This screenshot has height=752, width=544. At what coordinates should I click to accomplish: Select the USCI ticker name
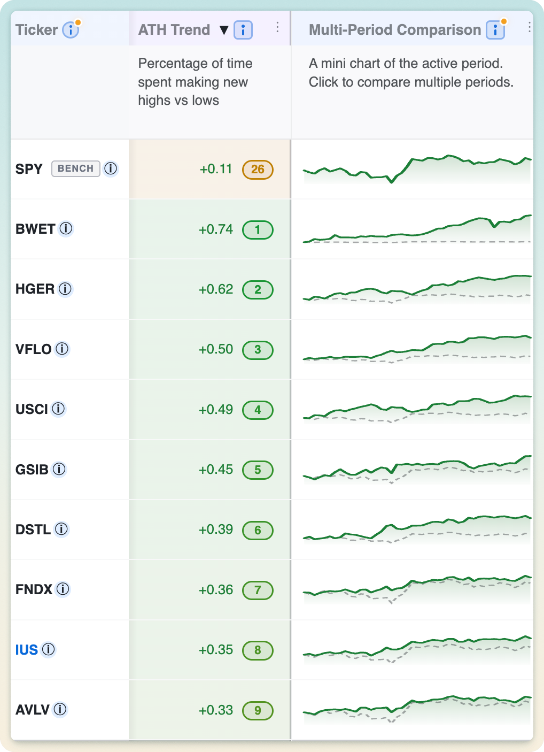click(x=32, y=409)
